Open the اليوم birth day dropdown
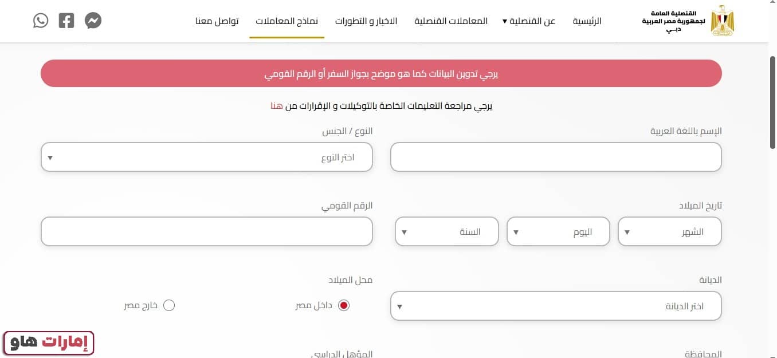The image size is (777, 358). coord(558,231)
